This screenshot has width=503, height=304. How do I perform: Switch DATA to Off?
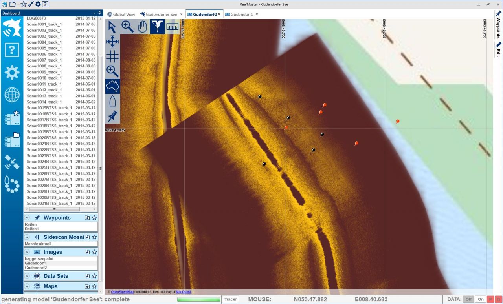point(468,299)
